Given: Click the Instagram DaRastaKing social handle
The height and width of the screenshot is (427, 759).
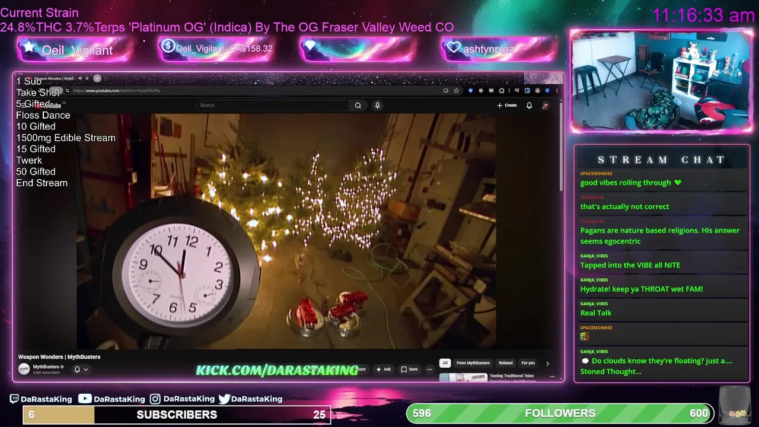Looking at the screenshot, I should pyautogui.click(x=182, y=399).
